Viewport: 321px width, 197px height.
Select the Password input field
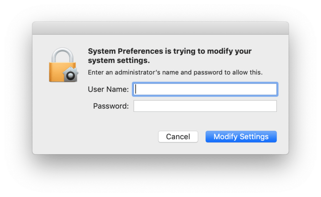pos(205,106)
